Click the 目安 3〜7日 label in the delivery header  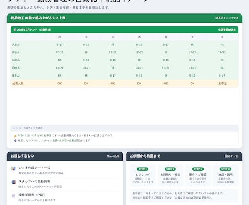[x=231, y=156]
